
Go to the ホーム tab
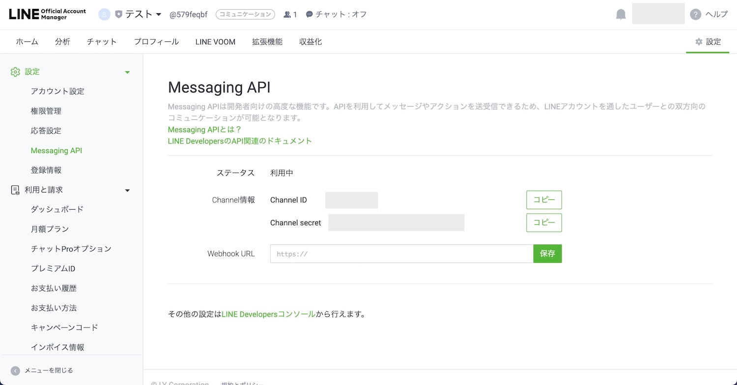pyautogui.click(x=27, y=42)
